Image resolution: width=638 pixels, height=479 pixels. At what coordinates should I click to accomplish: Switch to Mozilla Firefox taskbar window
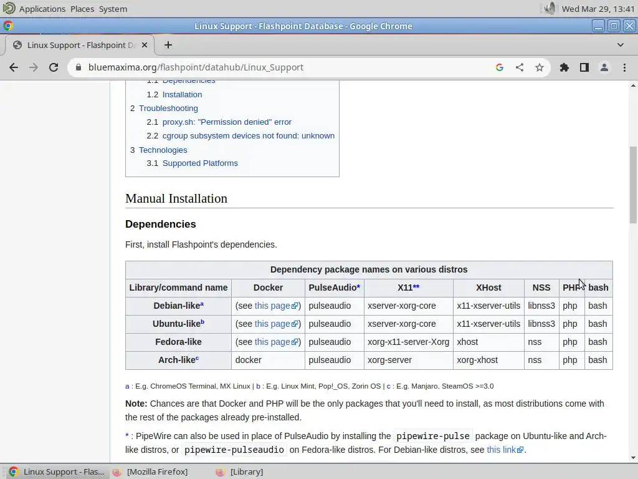[x=152, y=472]
